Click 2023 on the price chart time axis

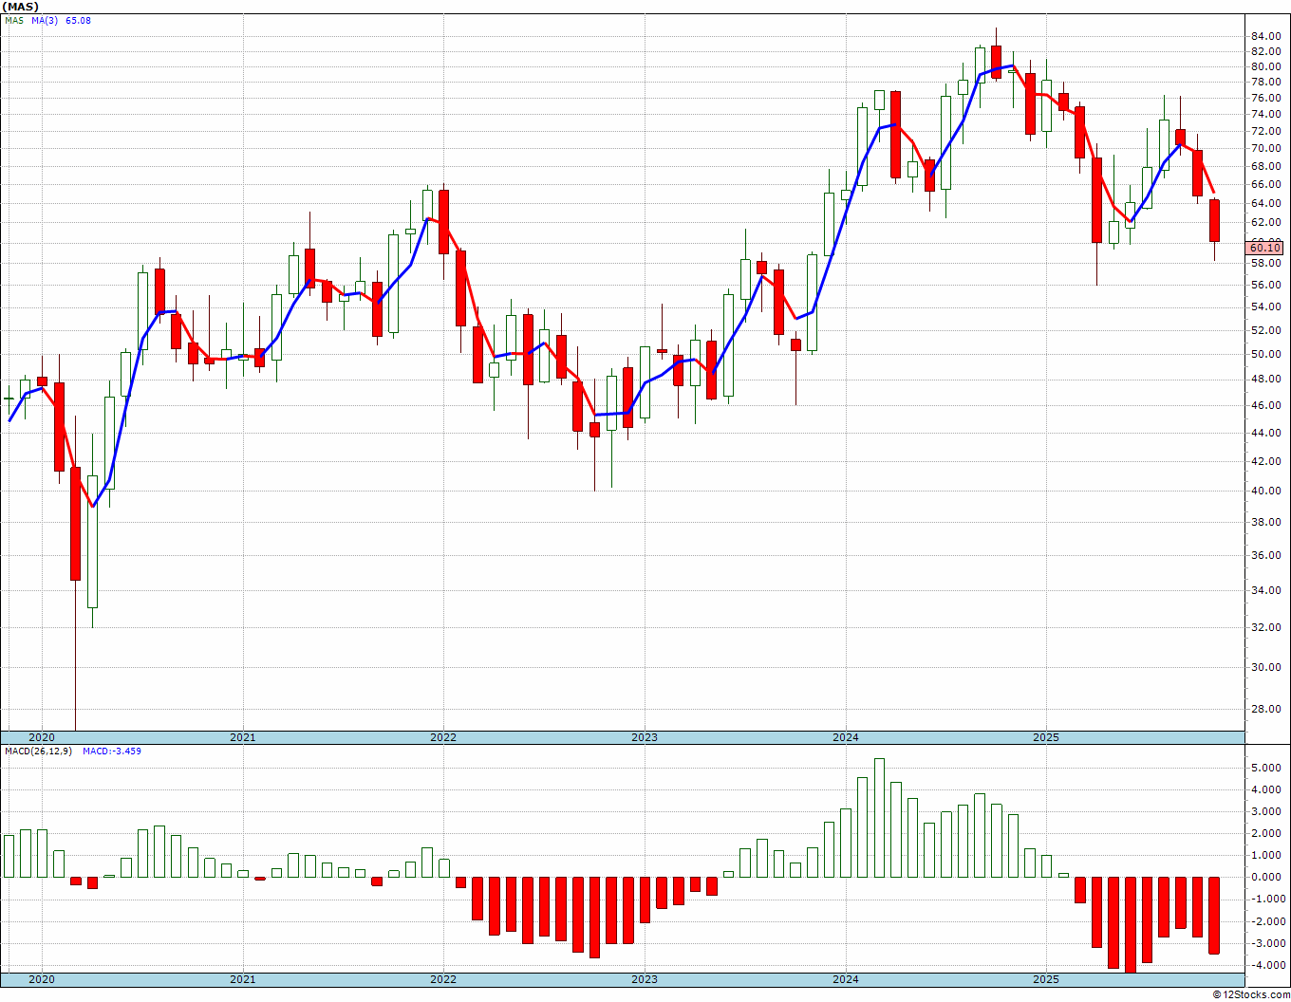point(644,737)
